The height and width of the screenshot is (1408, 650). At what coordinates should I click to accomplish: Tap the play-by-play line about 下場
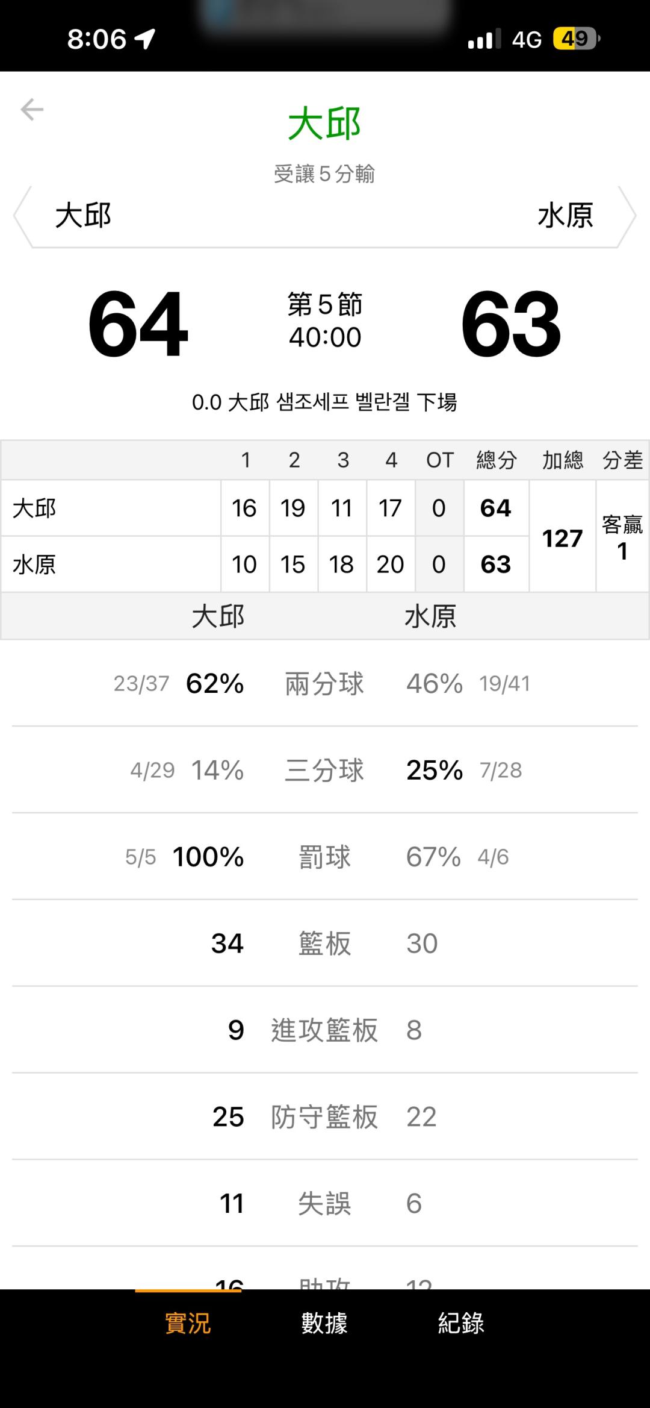[324, 402]
